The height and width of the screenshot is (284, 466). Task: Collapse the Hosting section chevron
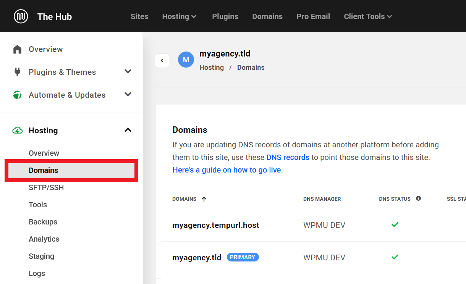(x=128, y=130)
